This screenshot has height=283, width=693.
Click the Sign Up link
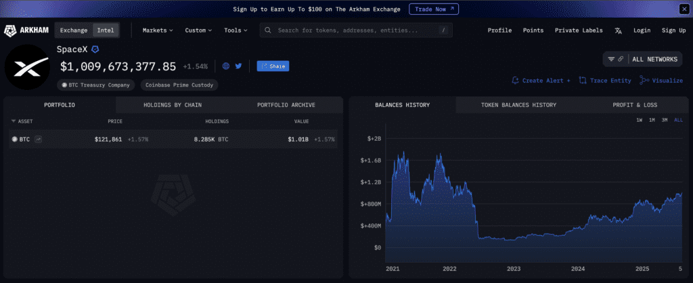(x=673, y=30)
